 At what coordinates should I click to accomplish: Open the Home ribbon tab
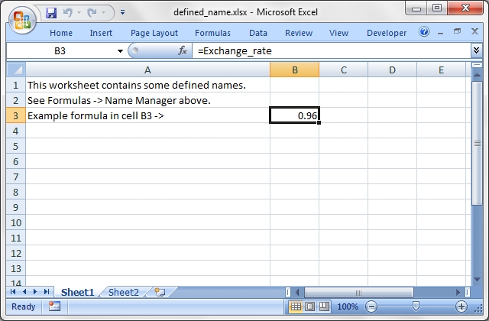click(x=61, y=33)
